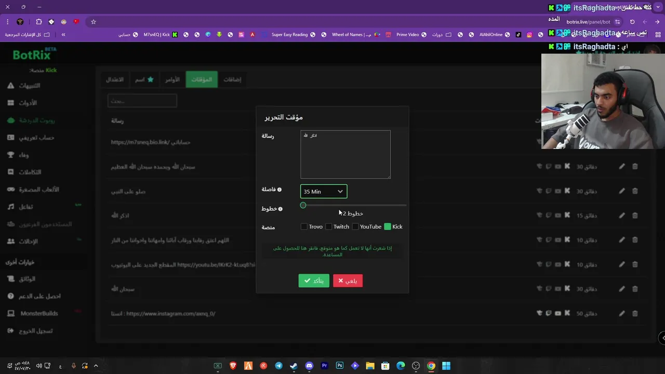This screenshot has width=665, height=374.
Task: Open the browser main menu
Action: coord(7,22)
